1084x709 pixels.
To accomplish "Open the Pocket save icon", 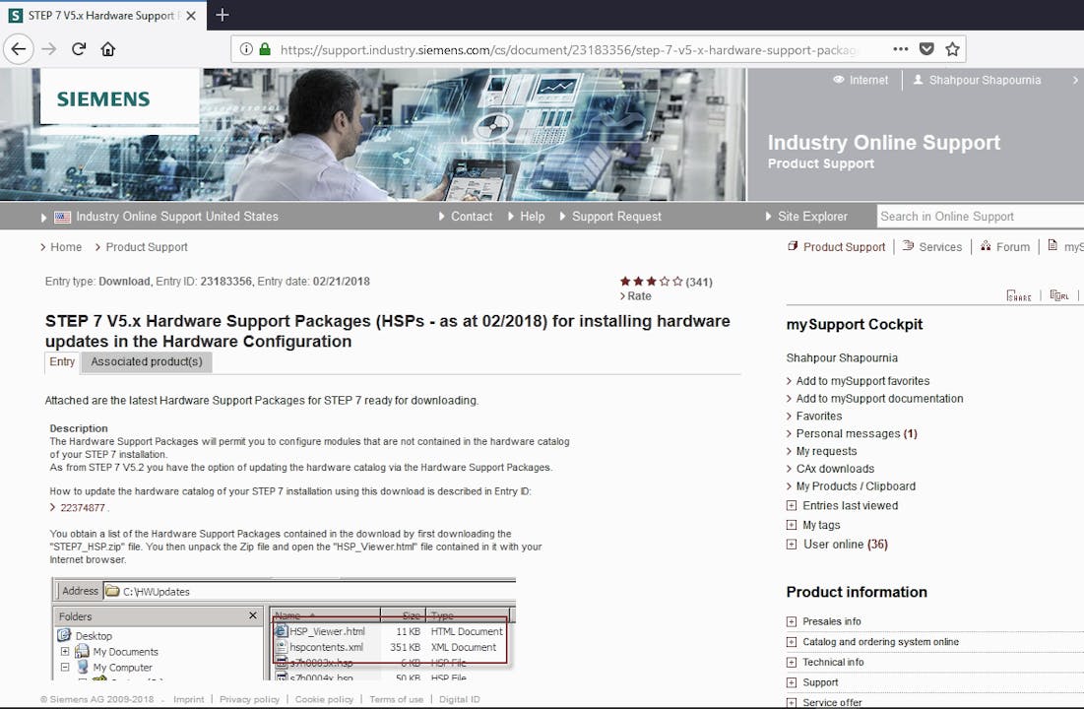I will coord(926,49).
